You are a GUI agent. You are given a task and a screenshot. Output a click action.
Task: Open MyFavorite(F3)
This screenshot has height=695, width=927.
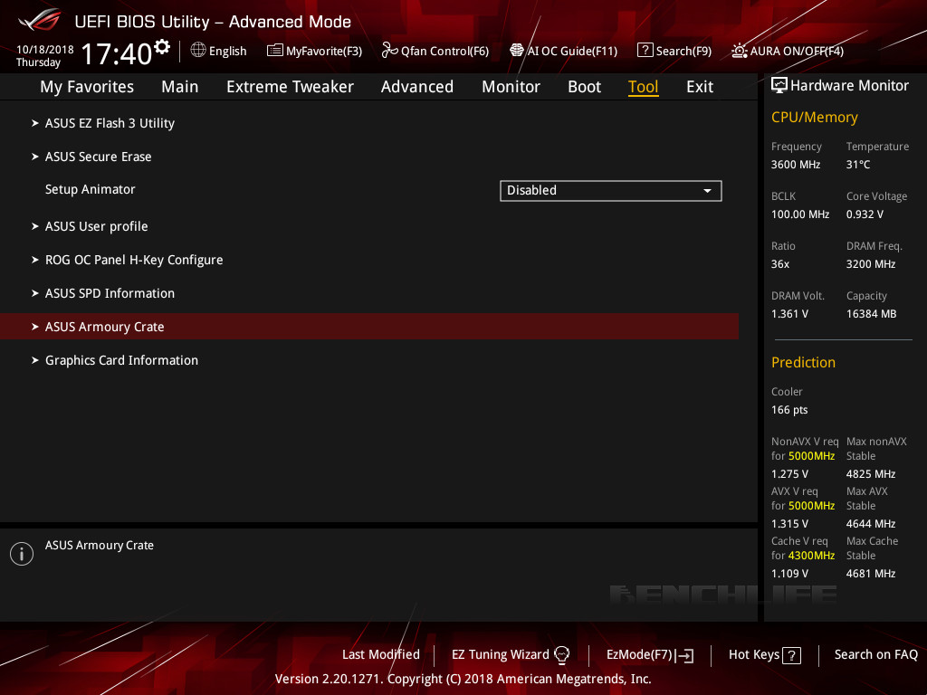[314, 51]
